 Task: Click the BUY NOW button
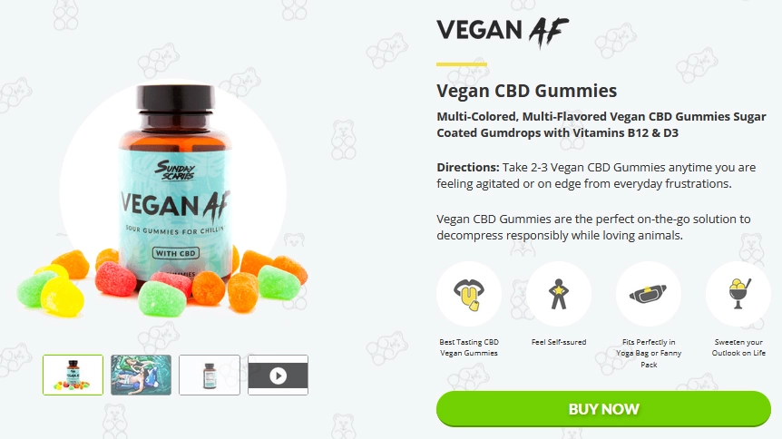(x=603, y=409)
